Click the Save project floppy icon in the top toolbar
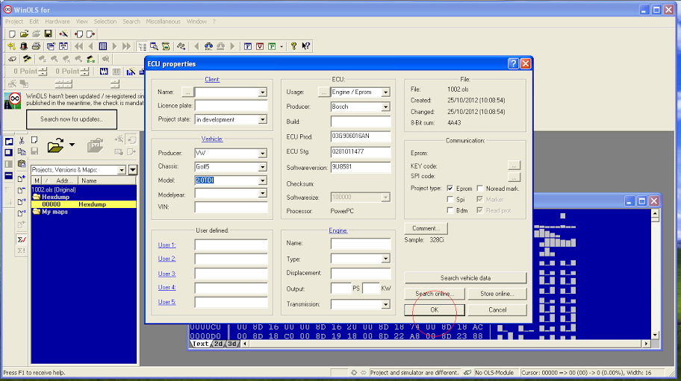Screen dimensions: 681x381 coord(49,34)
